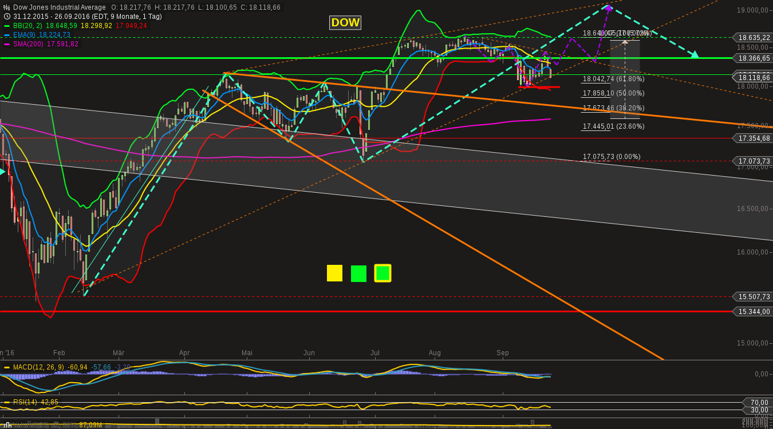The image size is (773, 429).
Task: Click the RSI value 42,85
Action: coord(49,402)
